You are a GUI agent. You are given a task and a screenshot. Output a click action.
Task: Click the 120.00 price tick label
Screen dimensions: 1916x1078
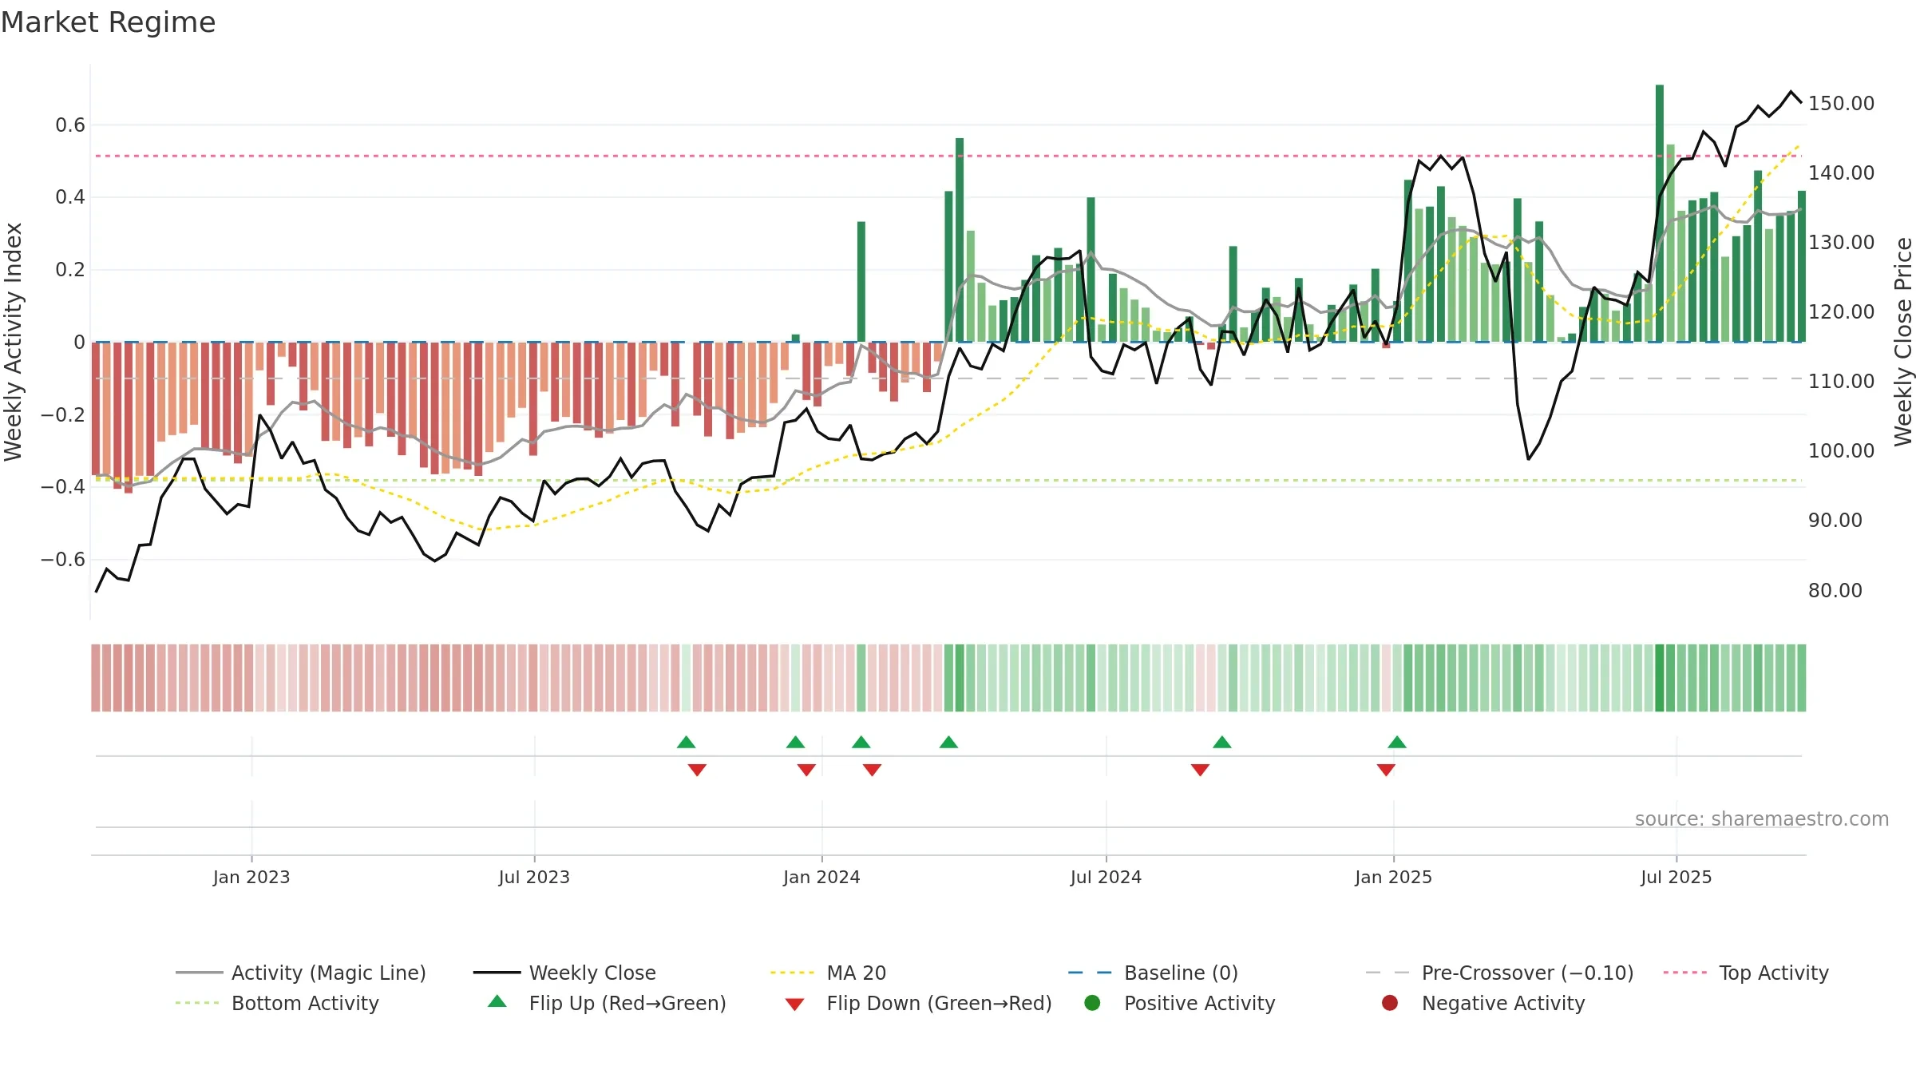(x=1841, y=312)
